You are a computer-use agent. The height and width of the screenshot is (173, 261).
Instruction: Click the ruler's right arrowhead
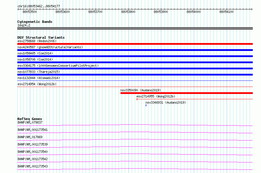(x=252, y=9)
